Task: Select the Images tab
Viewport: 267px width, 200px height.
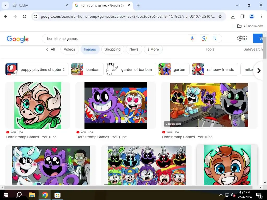Action: (90, 49)
